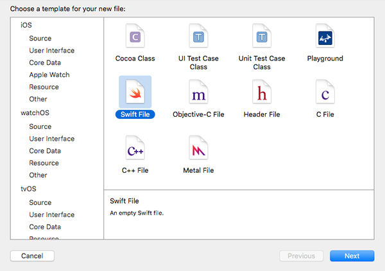Select Other category under iOS
Screen dimensions: 385x271
coord(38,100)
